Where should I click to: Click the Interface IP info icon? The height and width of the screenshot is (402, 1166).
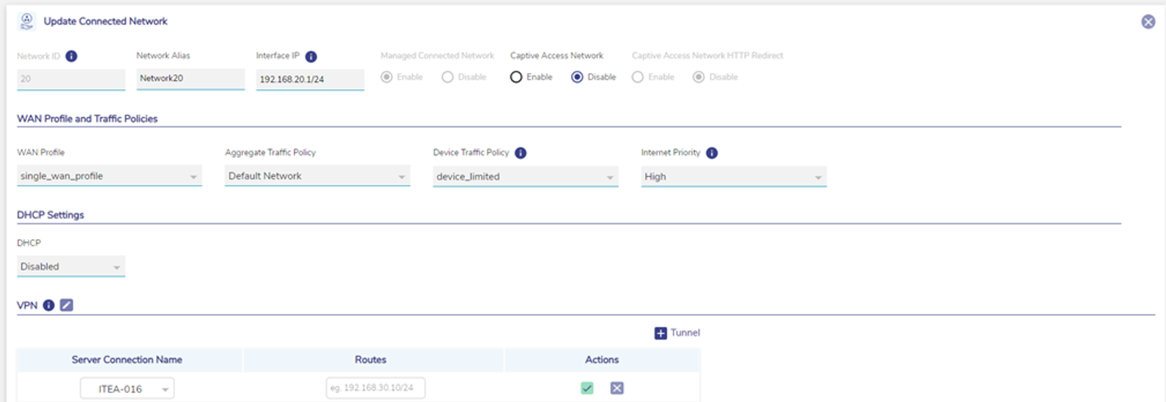pyautogui.click(x=311, y=57)
